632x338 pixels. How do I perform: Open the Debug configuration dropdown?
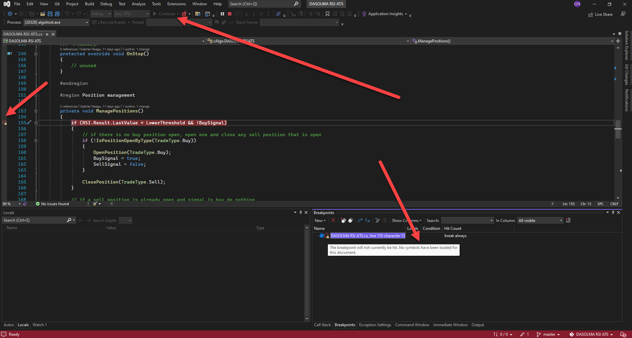pos(101,14)
